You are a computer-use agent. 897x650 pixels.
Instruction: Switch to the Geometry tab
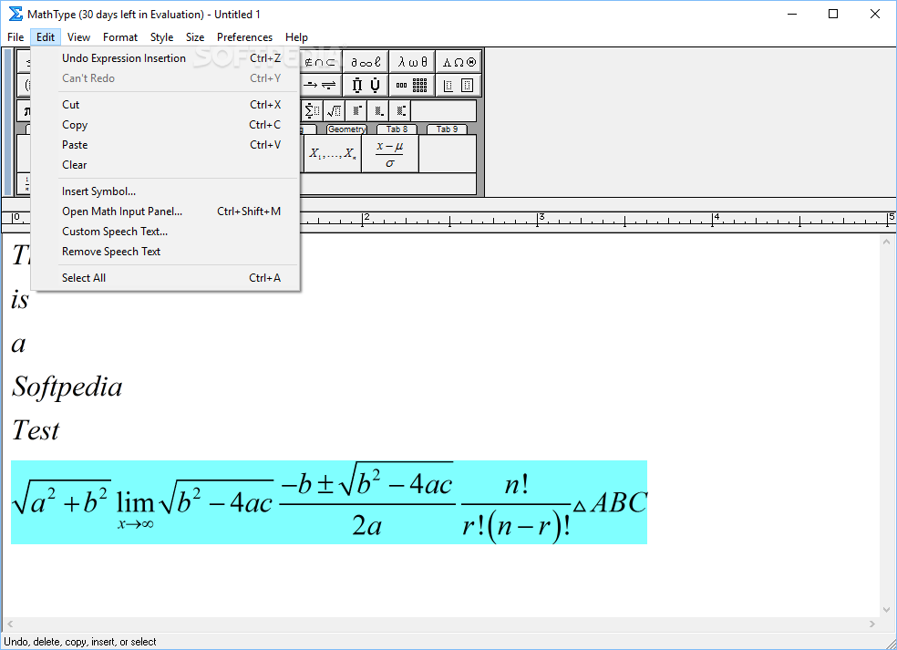click(346, 129)
